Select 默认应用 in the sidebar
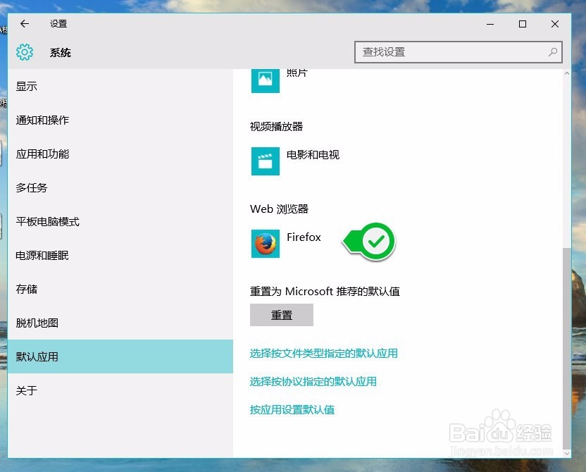The width and height of the screenshot is (586, 472). (120, 356)
